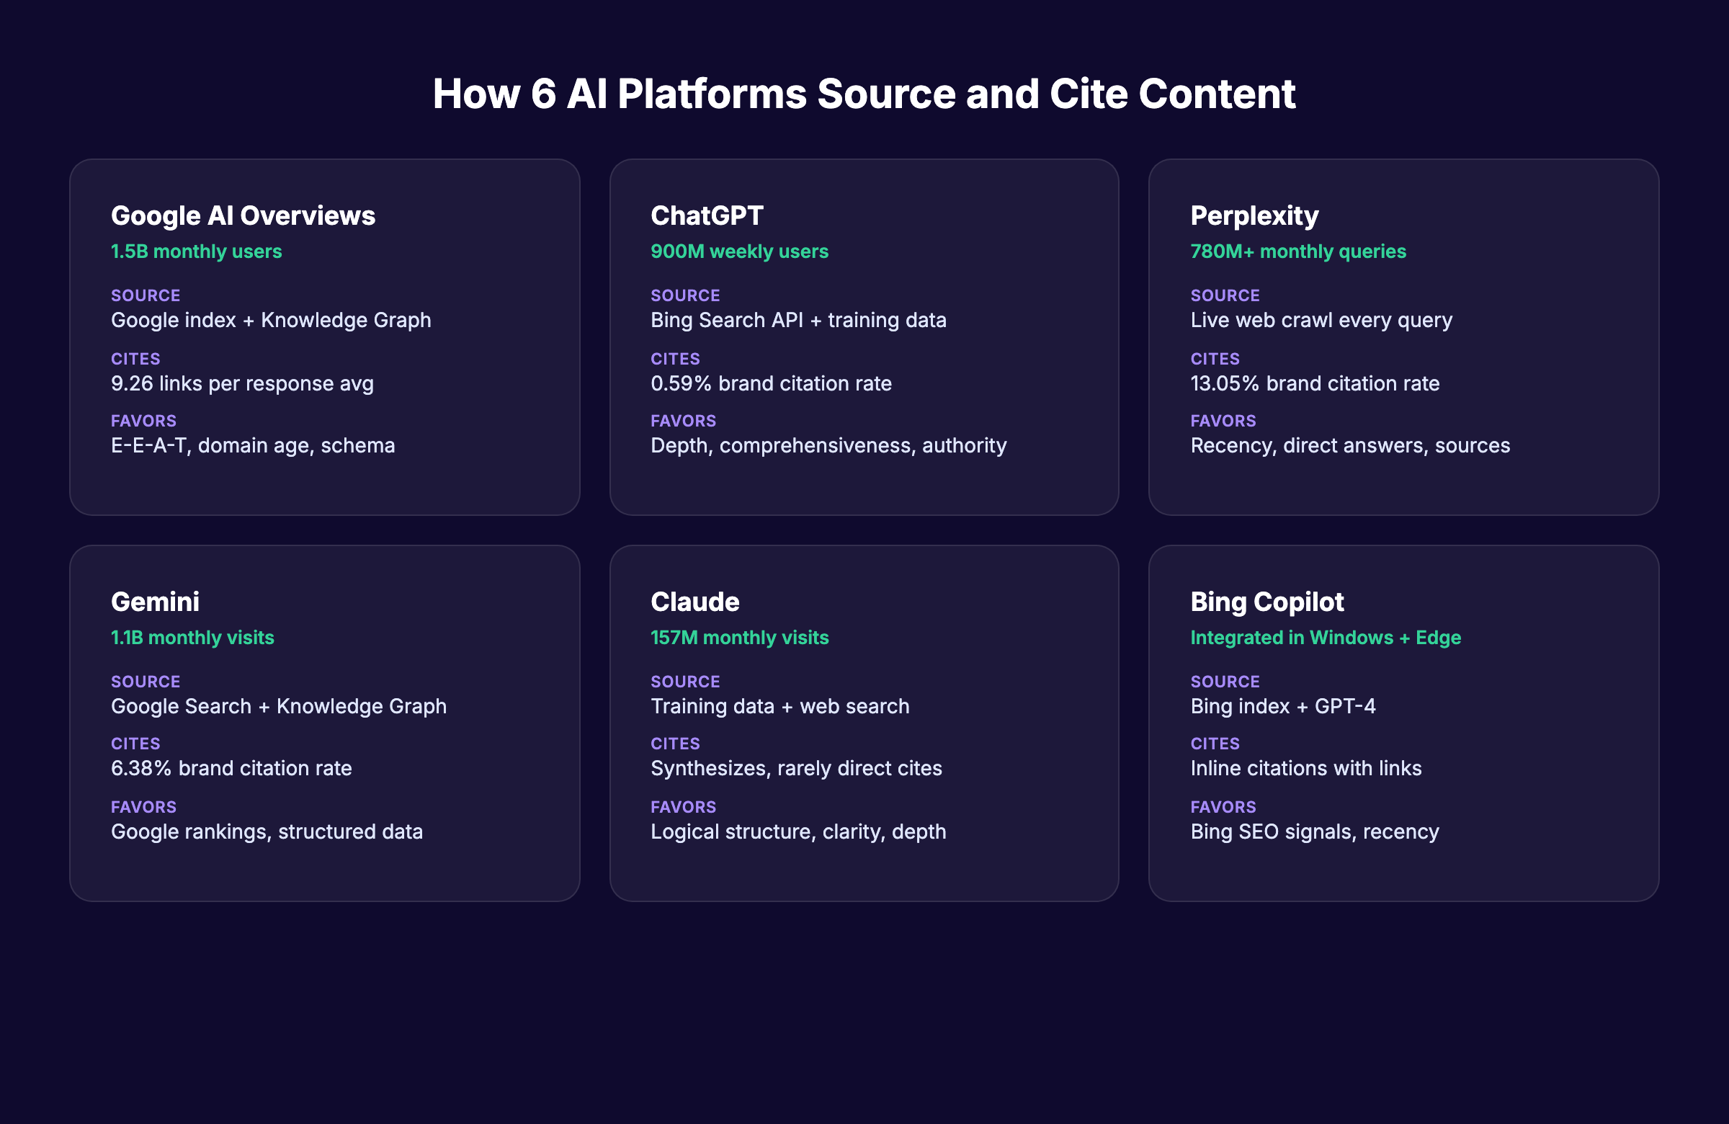The image size is (1729, 1124).
Task: Click the FAVORS label under Gemini
Action: (143, 806)
